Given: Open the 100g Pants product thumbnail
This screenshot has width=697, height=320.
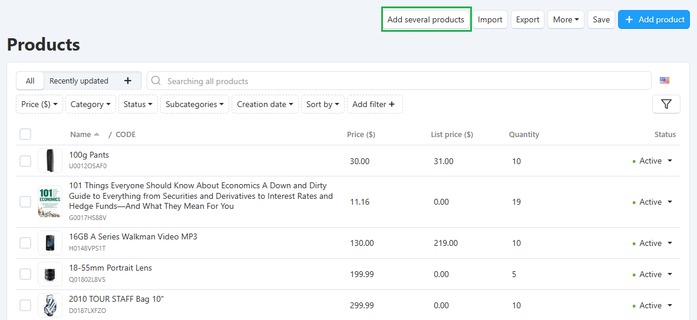Looking at the screenshot, I should click(49, 161).
